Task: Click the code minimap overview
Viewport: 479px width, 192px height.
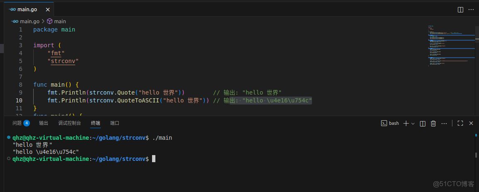Action: click(x=451, y=46)
